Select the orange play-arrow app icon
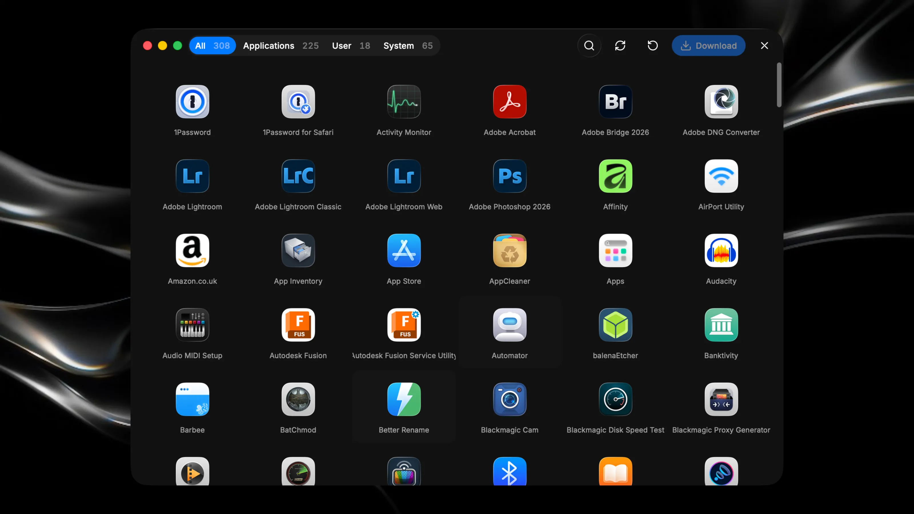 coord(192,471)
